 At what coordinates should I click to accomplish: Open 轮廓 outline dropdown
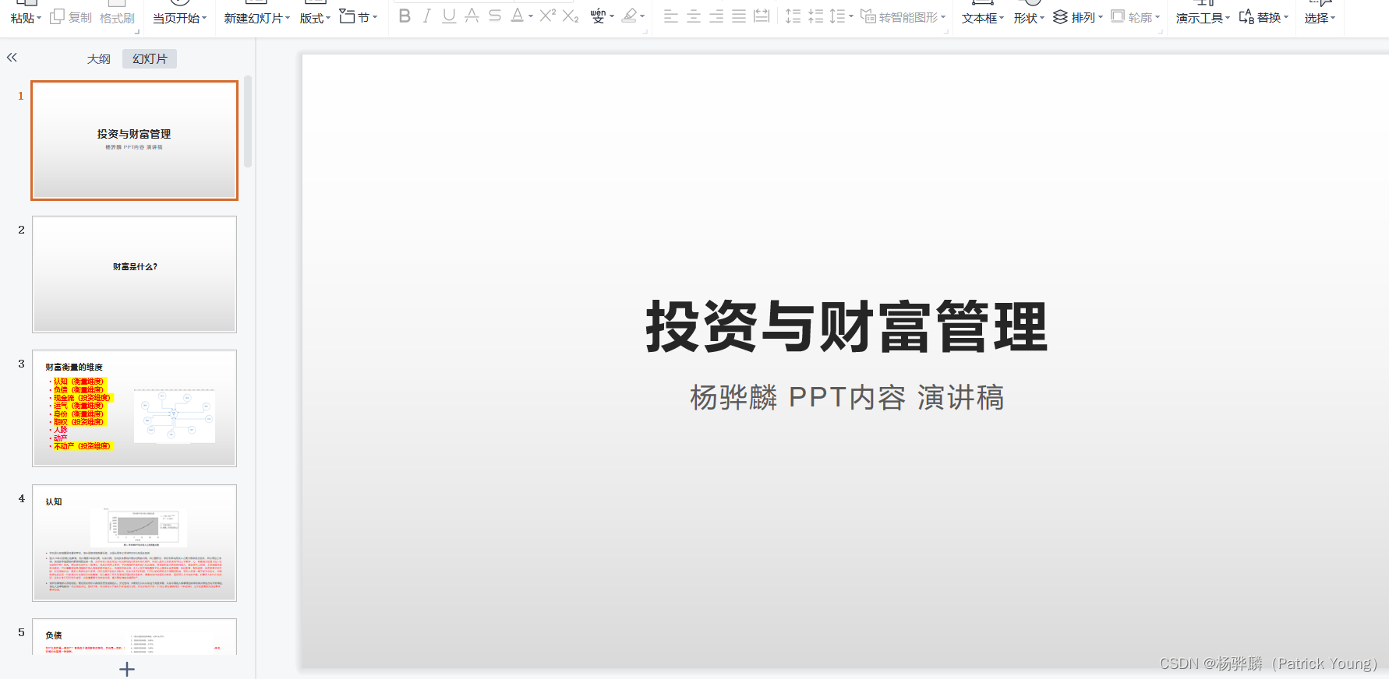[1136, 17]
